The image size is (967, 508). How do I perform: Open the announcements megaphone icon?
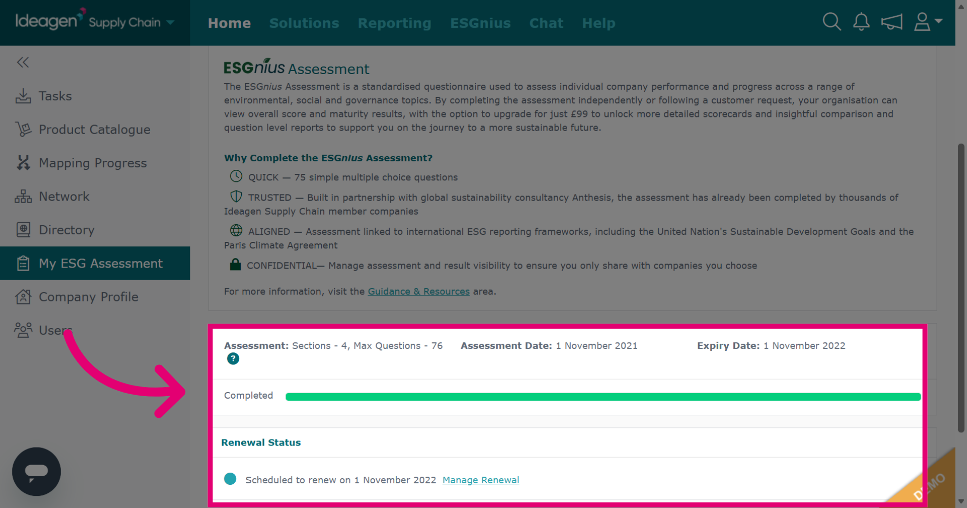click(891, 22)
